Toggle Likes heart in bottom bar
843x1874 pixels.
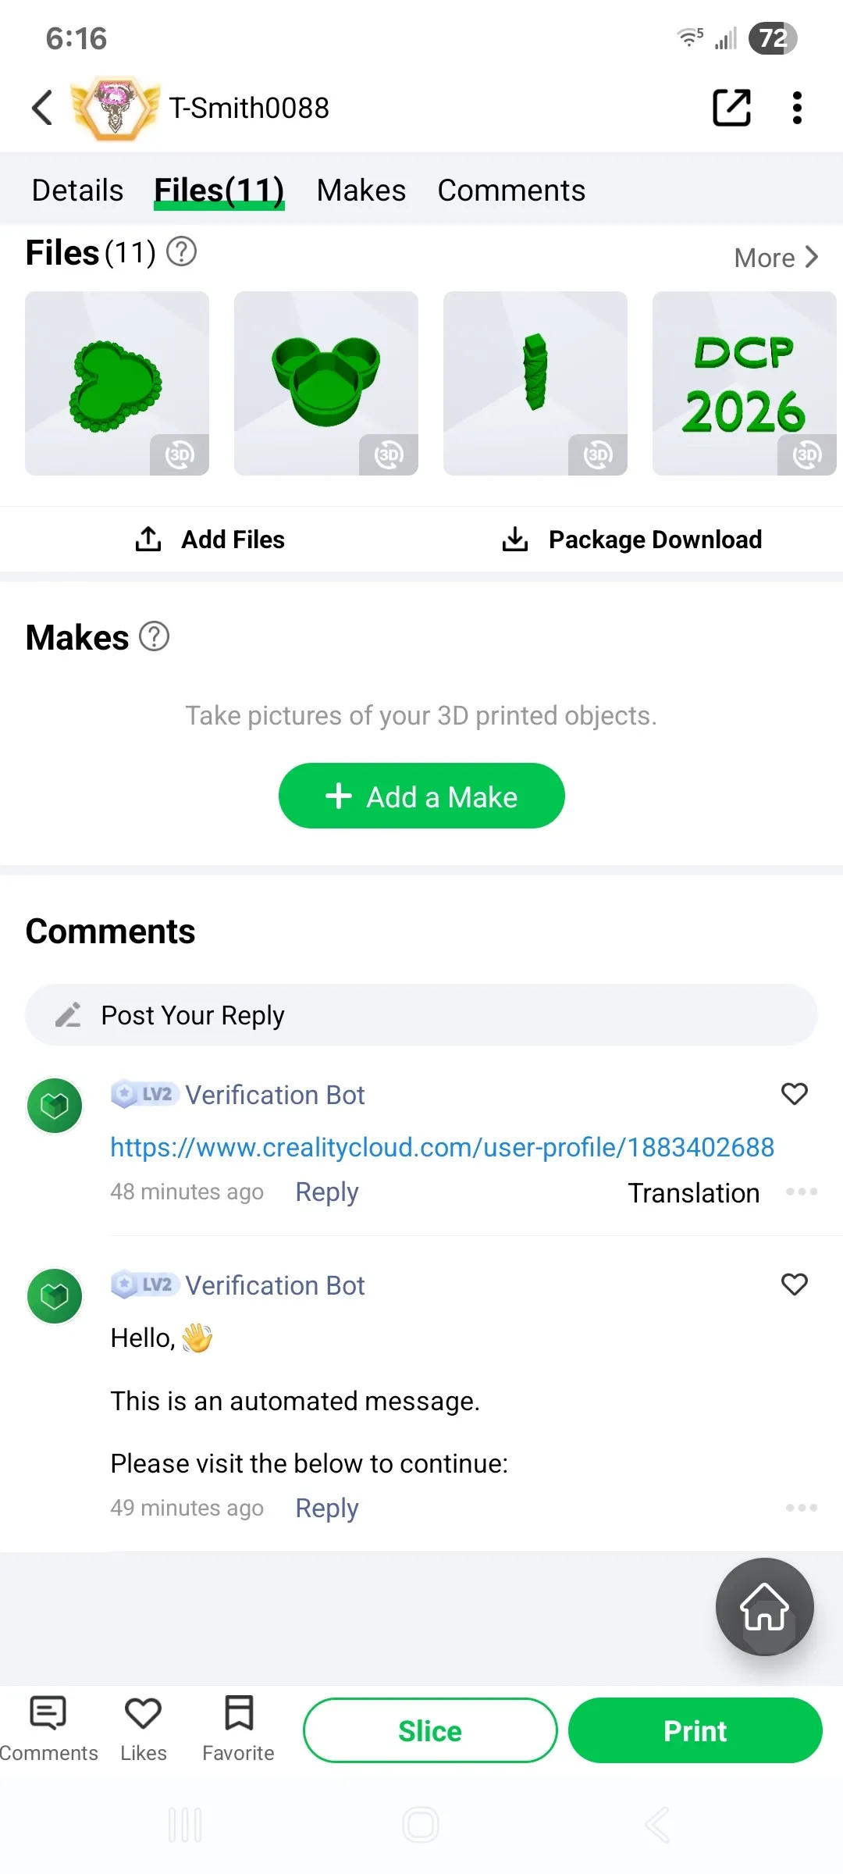tap(144, 1729)
